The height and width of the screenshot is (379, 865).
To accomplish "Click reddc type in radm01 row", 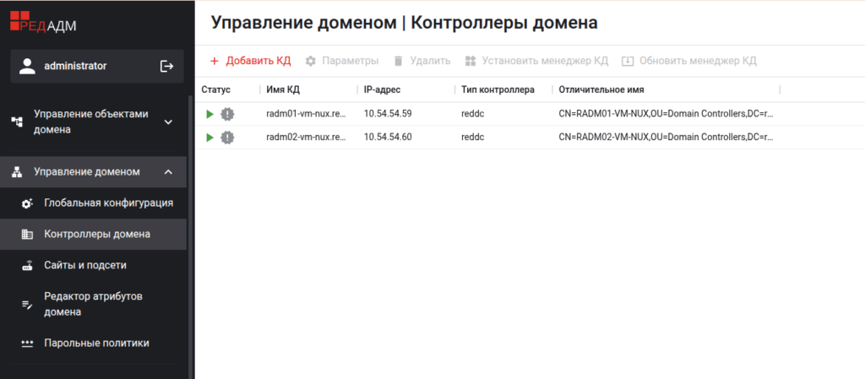I will pos(473,114).
